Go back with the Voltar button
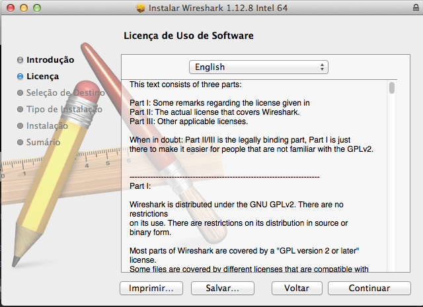 [297, 289]
